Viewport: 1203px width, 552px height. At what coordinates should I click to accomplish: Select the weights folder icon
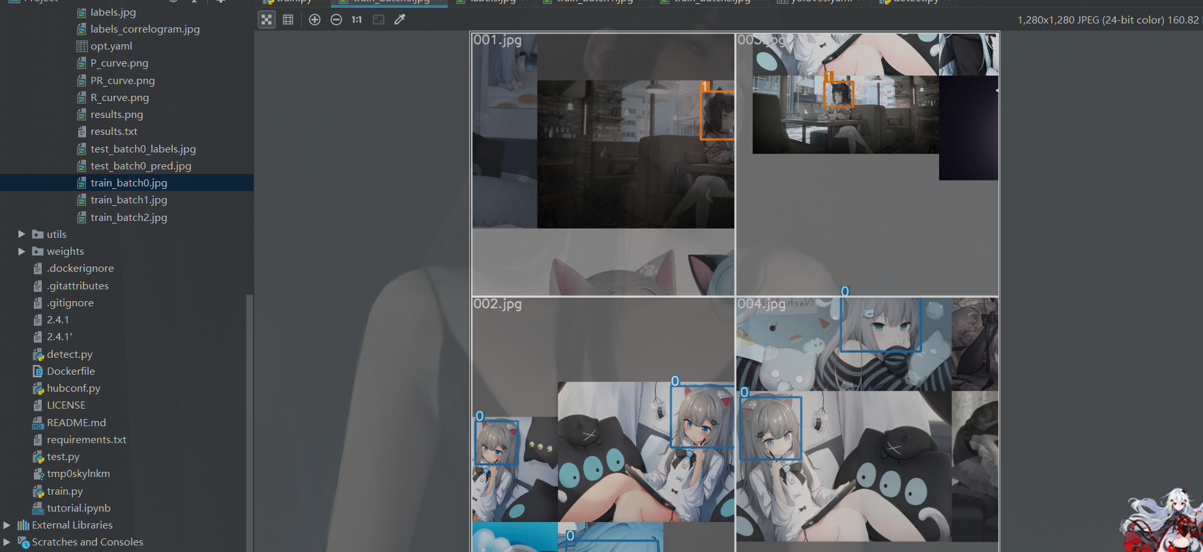pyautogui.click(x=38, y=251)
